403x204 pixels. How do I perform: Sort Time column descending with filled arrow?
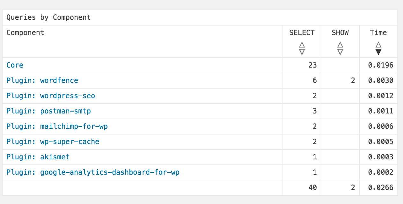(x=378, y=52)
